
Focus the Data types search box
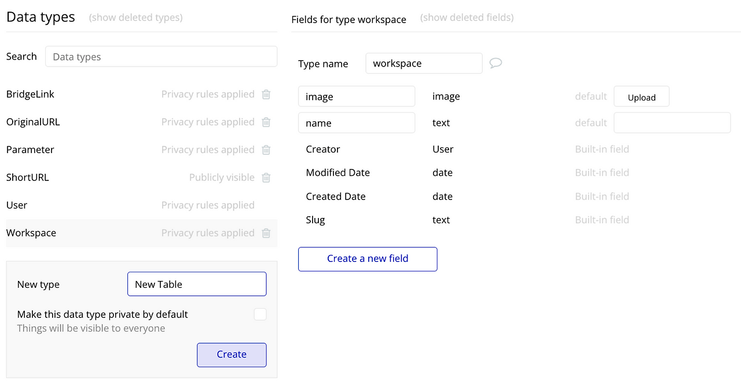(161, 57)
